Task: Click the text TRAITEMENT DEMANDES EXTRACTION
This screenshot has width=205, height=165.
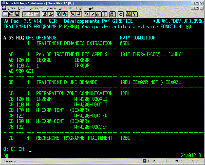Action: 74,43
